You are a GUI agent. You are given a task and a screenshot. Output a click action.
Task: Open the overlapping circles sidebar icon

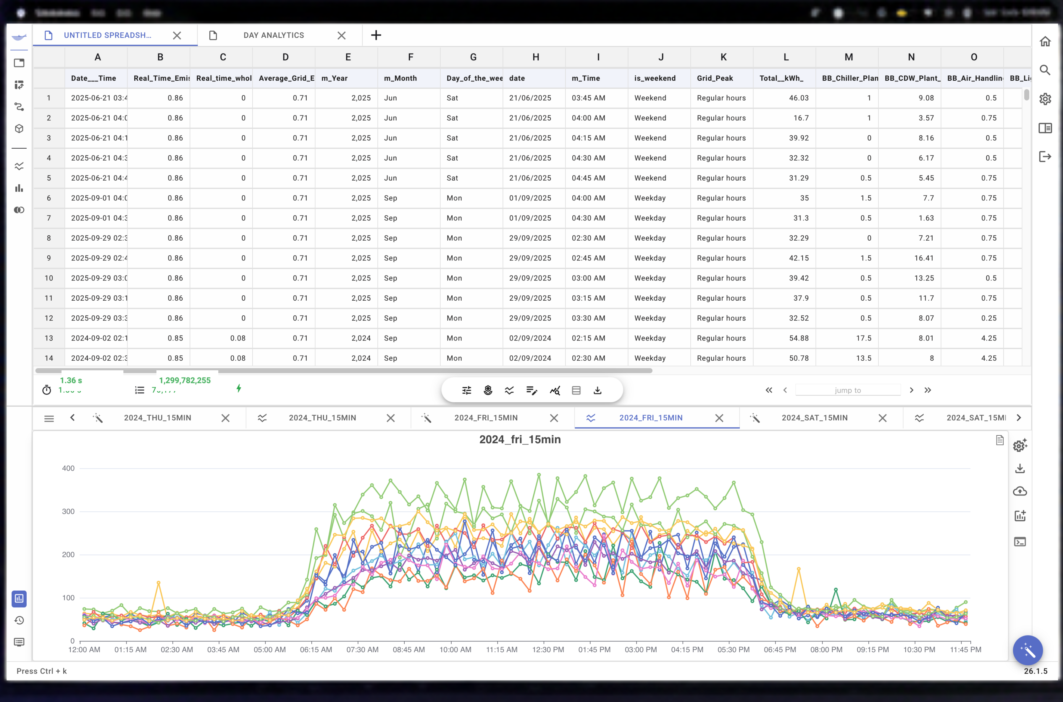click(x=19, y=210)
